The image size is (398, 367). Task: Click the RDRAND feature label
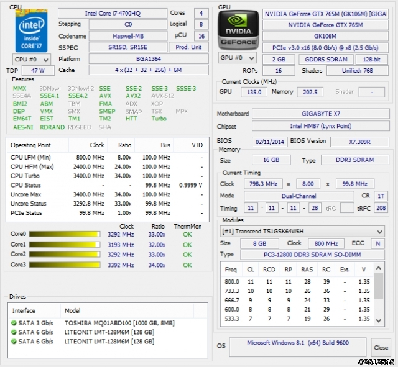pos(52,127)
